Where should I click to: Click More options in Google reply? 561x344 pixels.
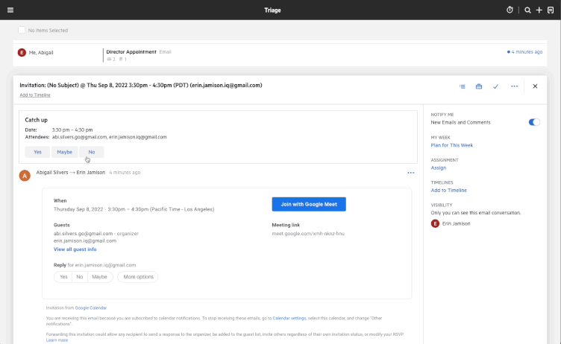coord(138,277)
